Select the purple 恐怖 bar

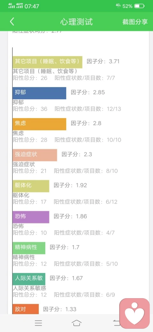pos(31,217)
